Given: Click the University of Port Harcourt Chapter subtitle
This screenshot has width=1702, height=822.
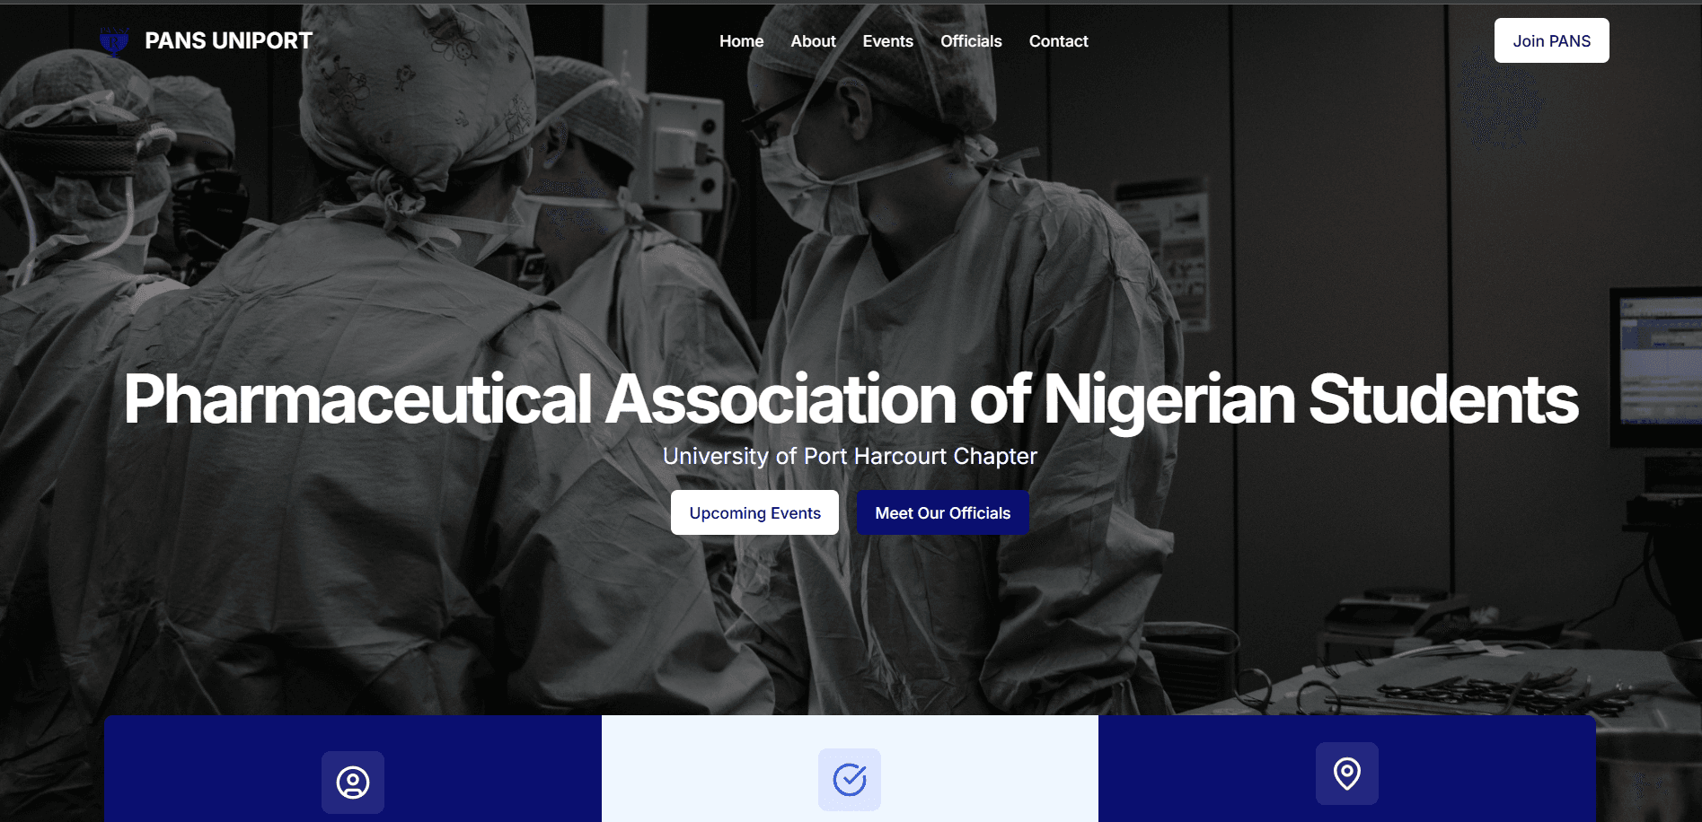Looking at the screenshot, I should 851,456.
